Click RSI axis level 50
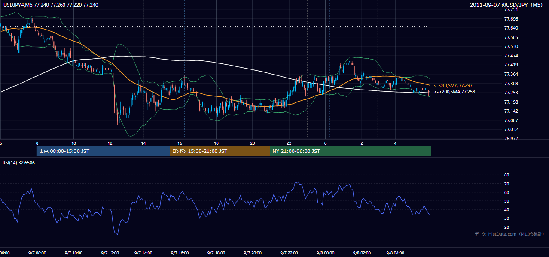Screen dimensions: 549x257 click(x=506, y=201)
